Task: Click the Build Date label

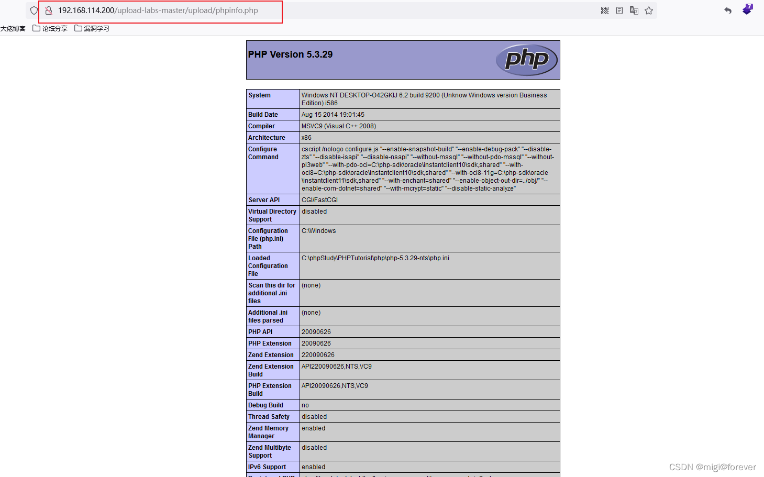Action: tap(263, 115)
